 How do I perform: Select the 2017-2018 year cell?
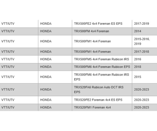coord(141,52)
